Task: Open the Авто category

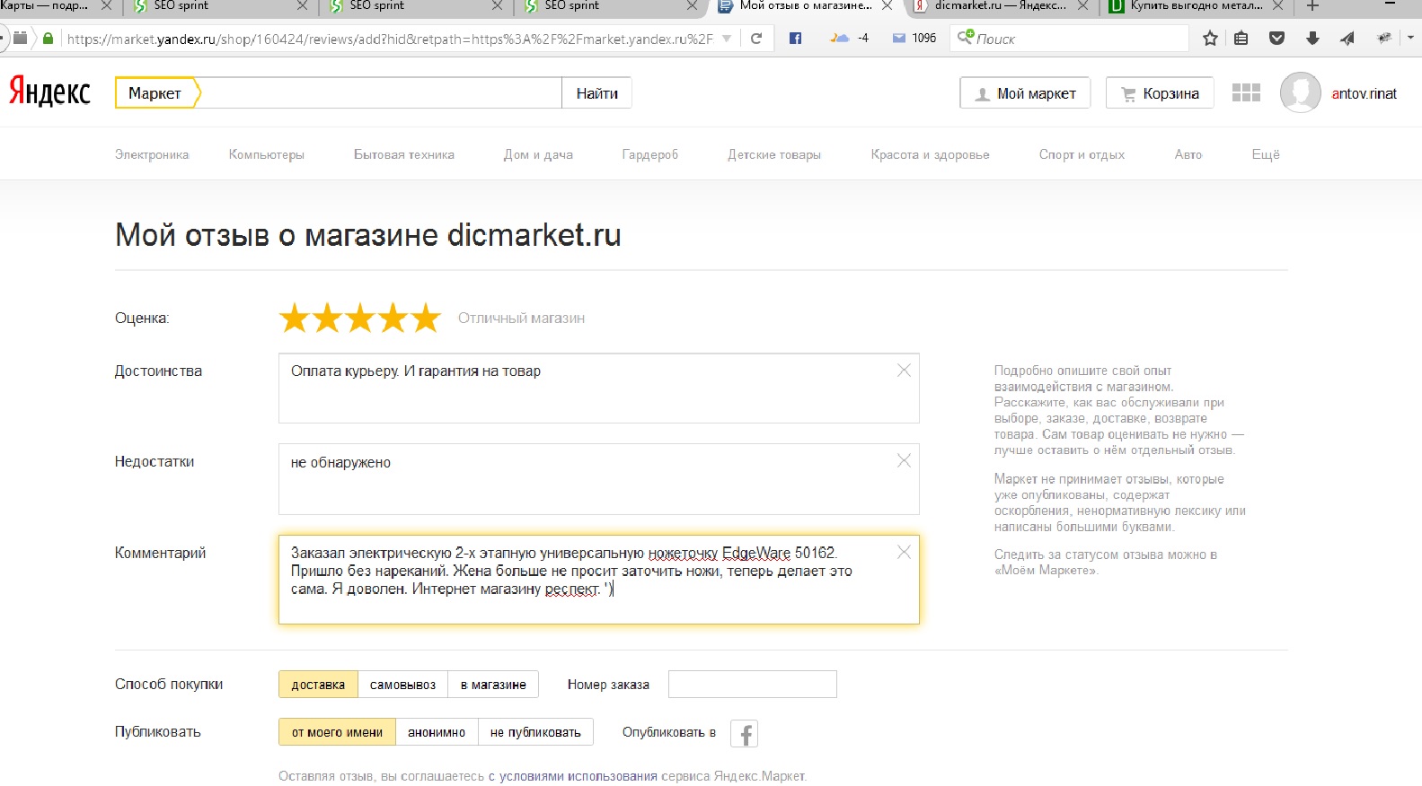Action: click(1188, 154)
